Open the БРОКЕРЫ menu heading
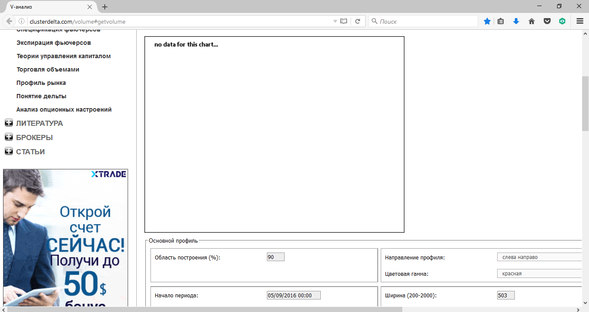Image resolution: width=589 pixels, height=312 pixels. coord(34,137)
